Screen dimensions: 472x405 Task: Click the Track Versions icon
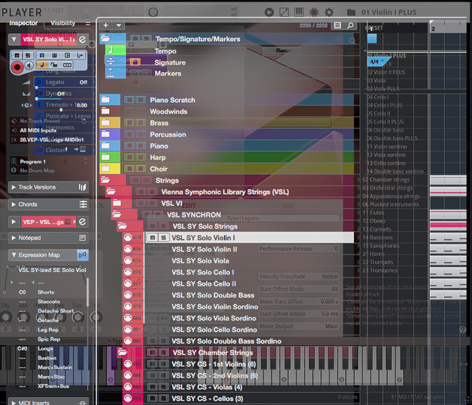pos(82,187)
